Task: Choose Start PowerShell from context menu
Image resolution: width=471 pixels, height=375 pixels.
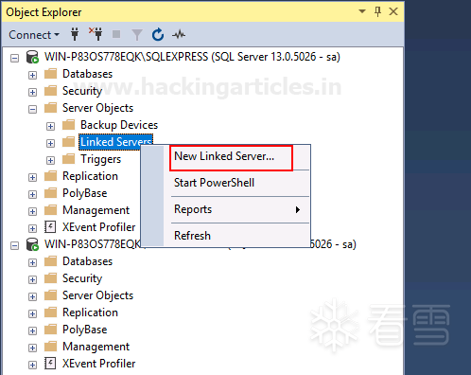Action: pos(214,183)
